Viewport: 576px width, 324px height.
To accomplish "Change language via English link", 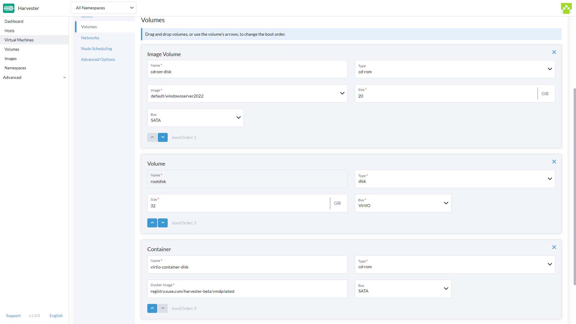I will coord(56,315).
